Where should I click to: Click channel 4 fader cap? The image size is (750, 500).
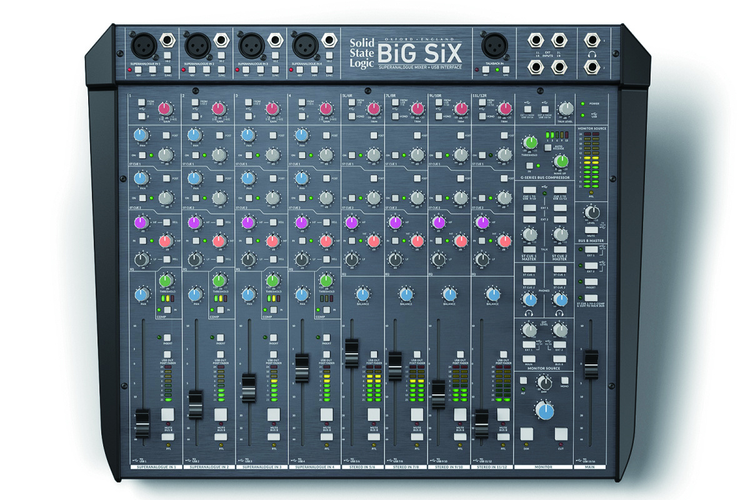coord(302,368)
